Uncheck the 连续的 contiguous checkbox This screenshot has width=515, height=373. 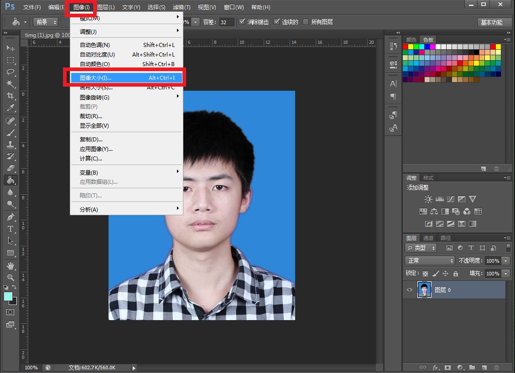click(x=276, y=22)
